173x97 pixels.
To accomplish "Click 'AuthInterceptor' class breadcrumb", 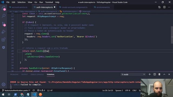I will coord(70,11).
